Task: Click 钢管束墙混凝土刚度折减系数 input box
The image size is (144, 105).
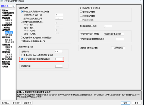Action: pos(120,39)
